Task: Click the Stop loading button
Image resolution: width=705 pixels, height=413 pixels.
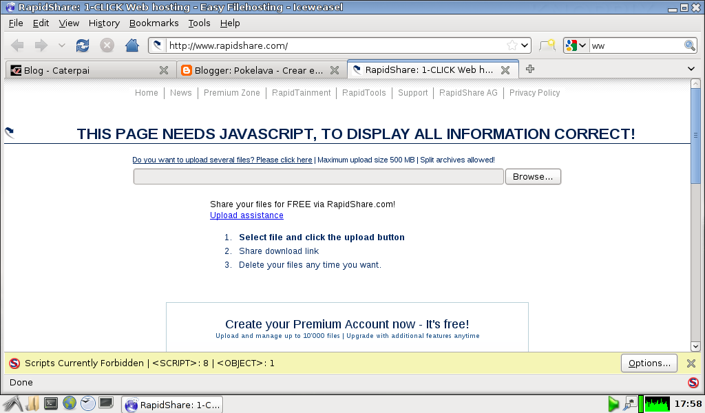Action: coord(107,45)
